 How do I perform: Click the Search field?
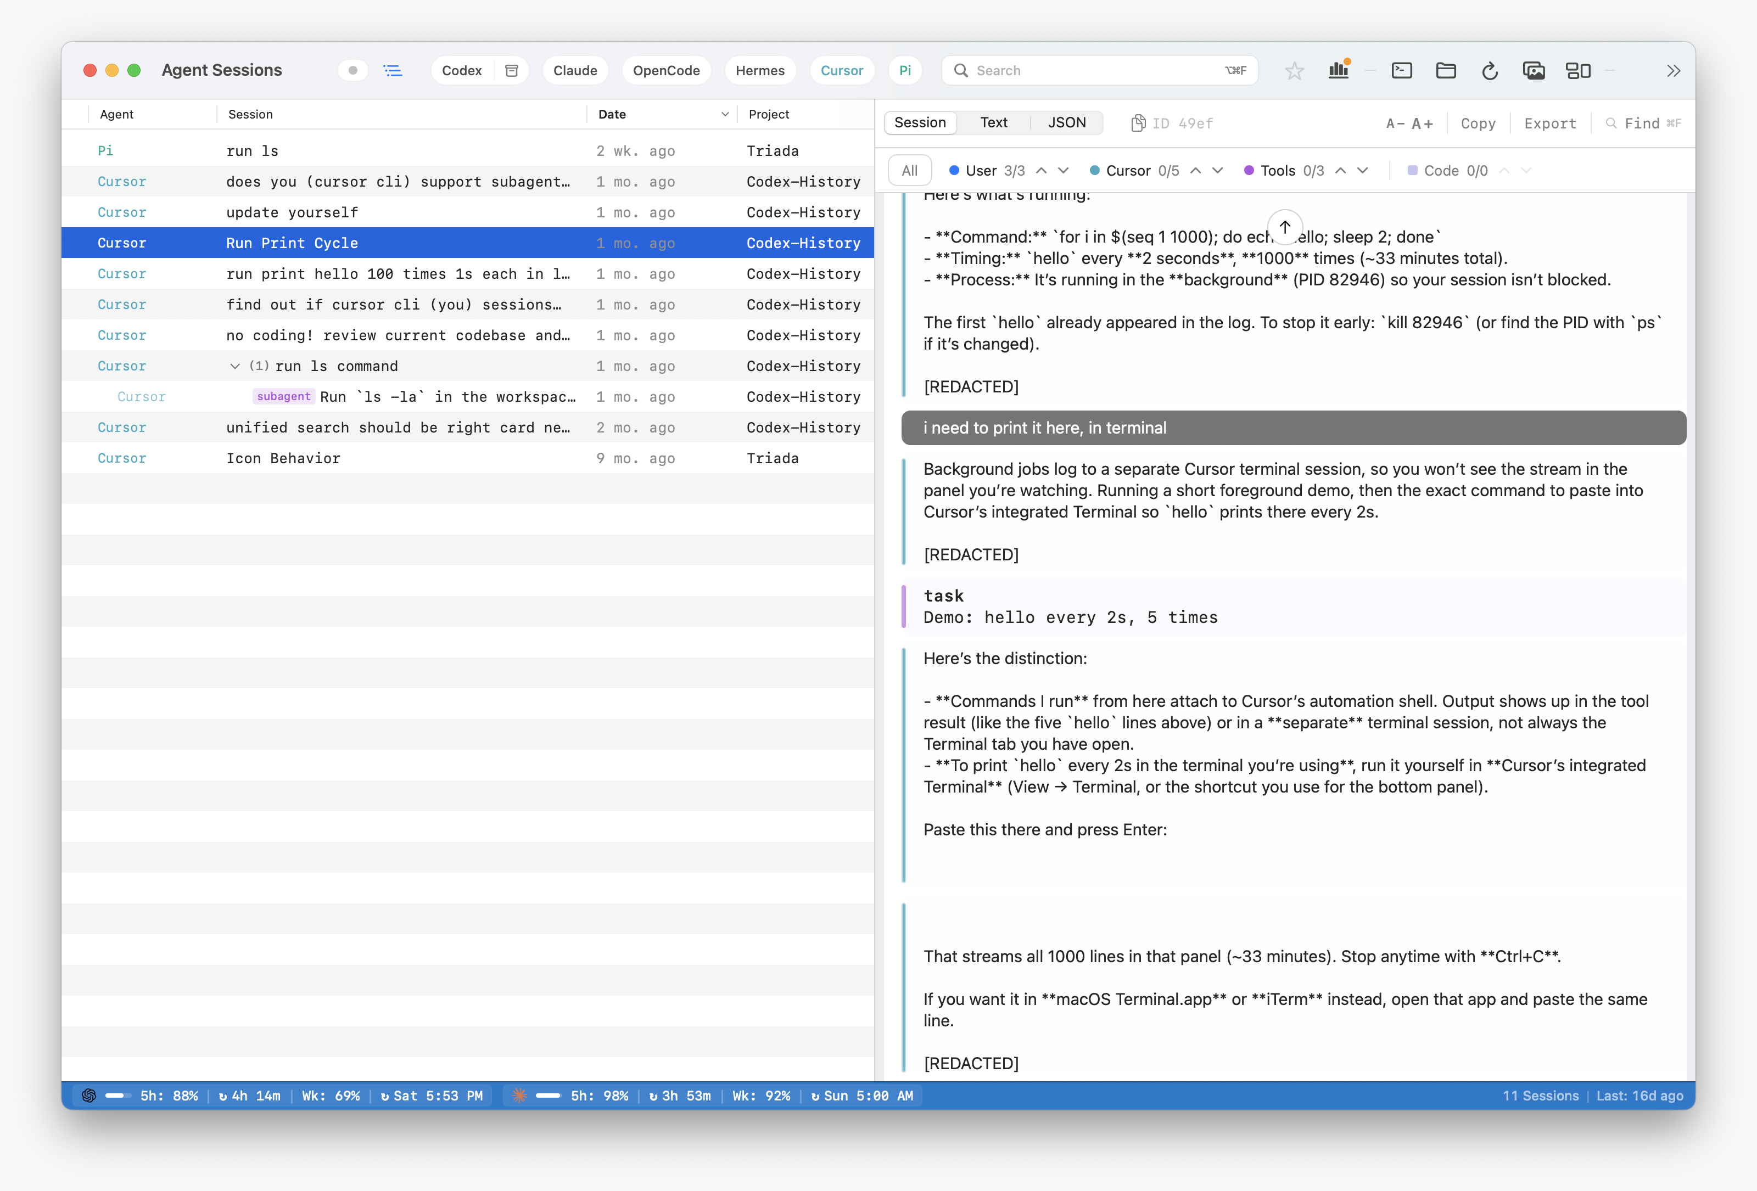coord(1099,71)
